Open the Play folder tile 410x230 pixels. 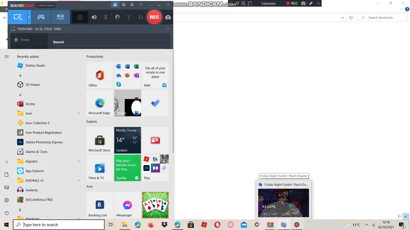point(155,168)
